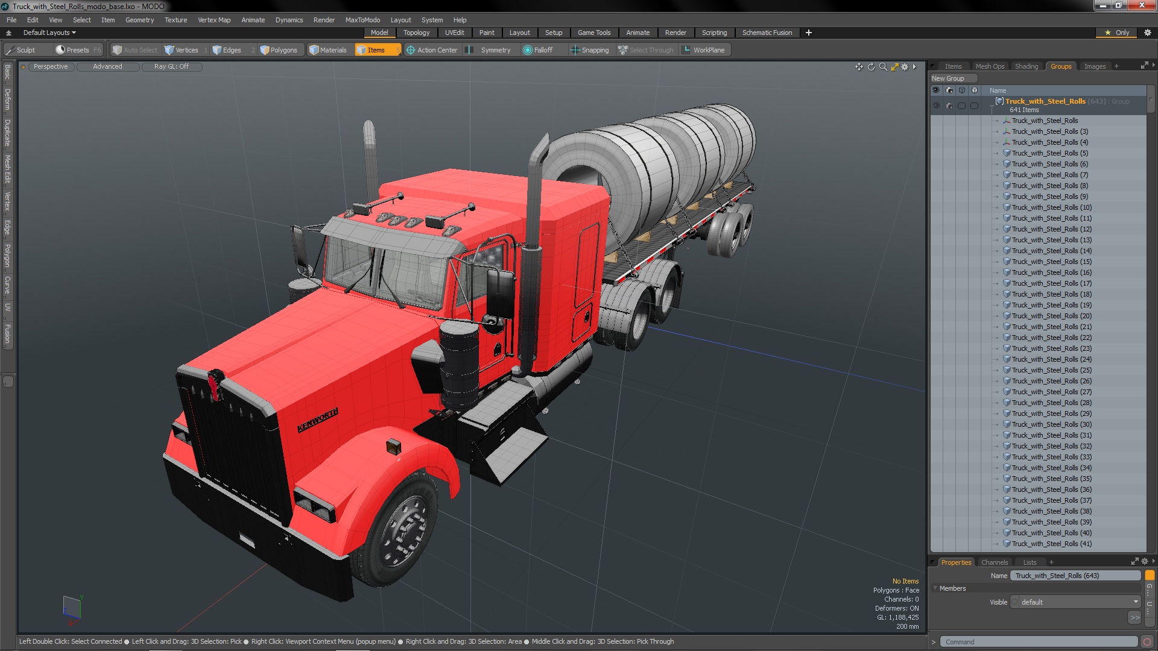Click the orange color swatch beside Name
1158x651 pixels.
pos(1150,576)
